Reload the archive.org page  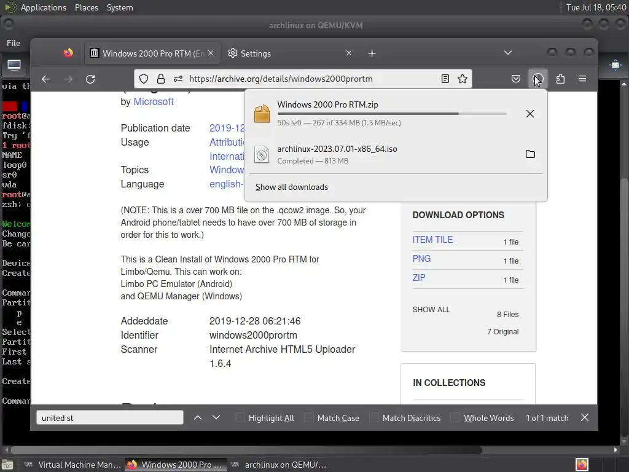click(90, 79)
